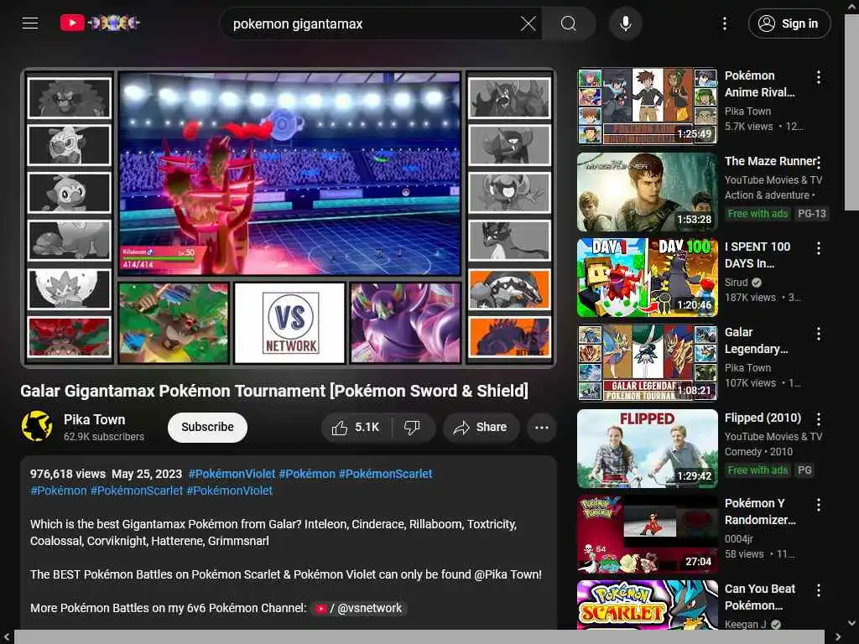
Task: Share this video
Action: pyautogui.click(x=481, y=427)
